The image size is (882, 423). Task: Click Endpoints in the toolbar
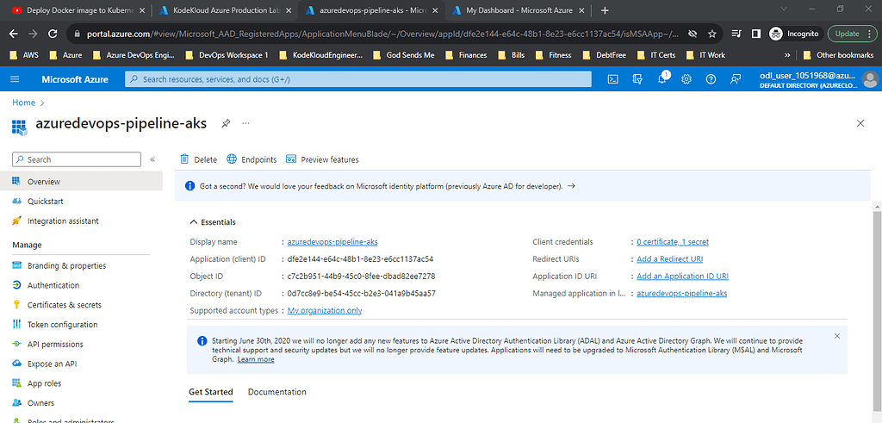[x=252, y=159]
